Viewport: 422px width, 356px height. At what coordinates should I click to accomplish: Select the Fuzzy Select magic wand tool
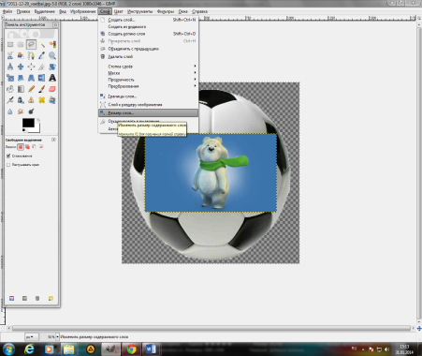pyautogui.click(x=42, y=45)
